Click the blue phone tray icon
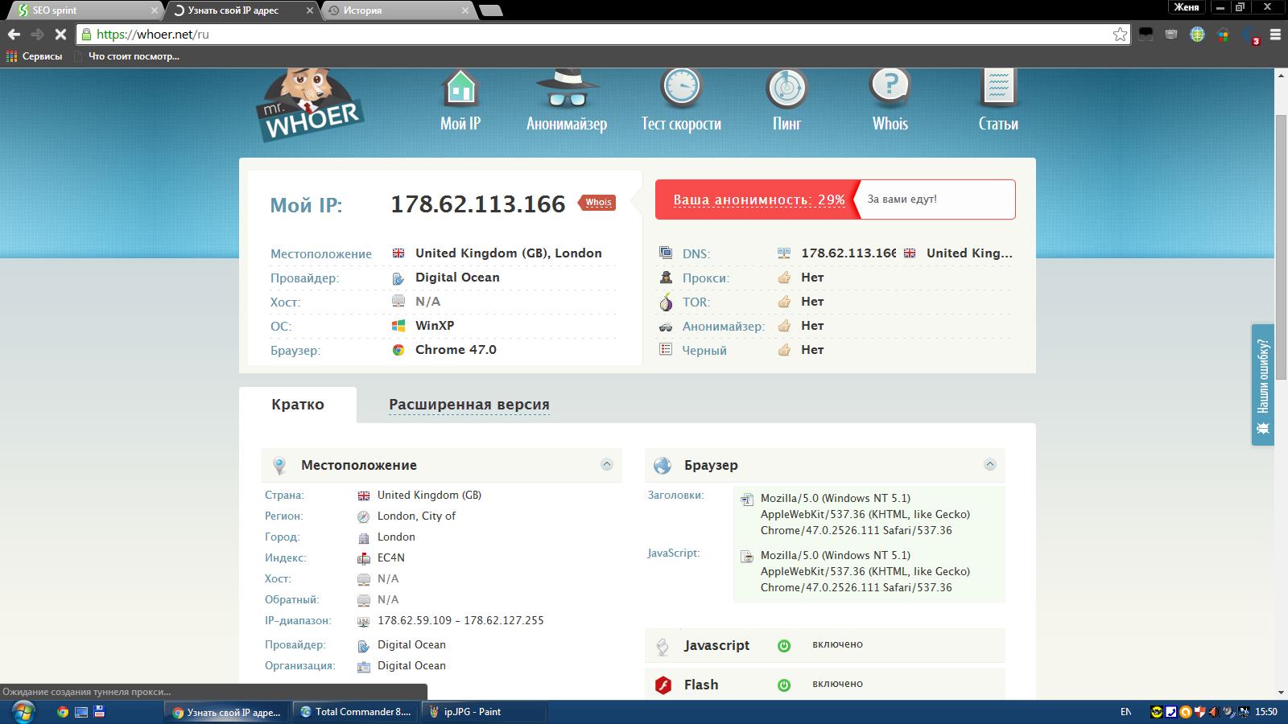1288x724 pixels. pyautogui.click(x=1172, y=712)
